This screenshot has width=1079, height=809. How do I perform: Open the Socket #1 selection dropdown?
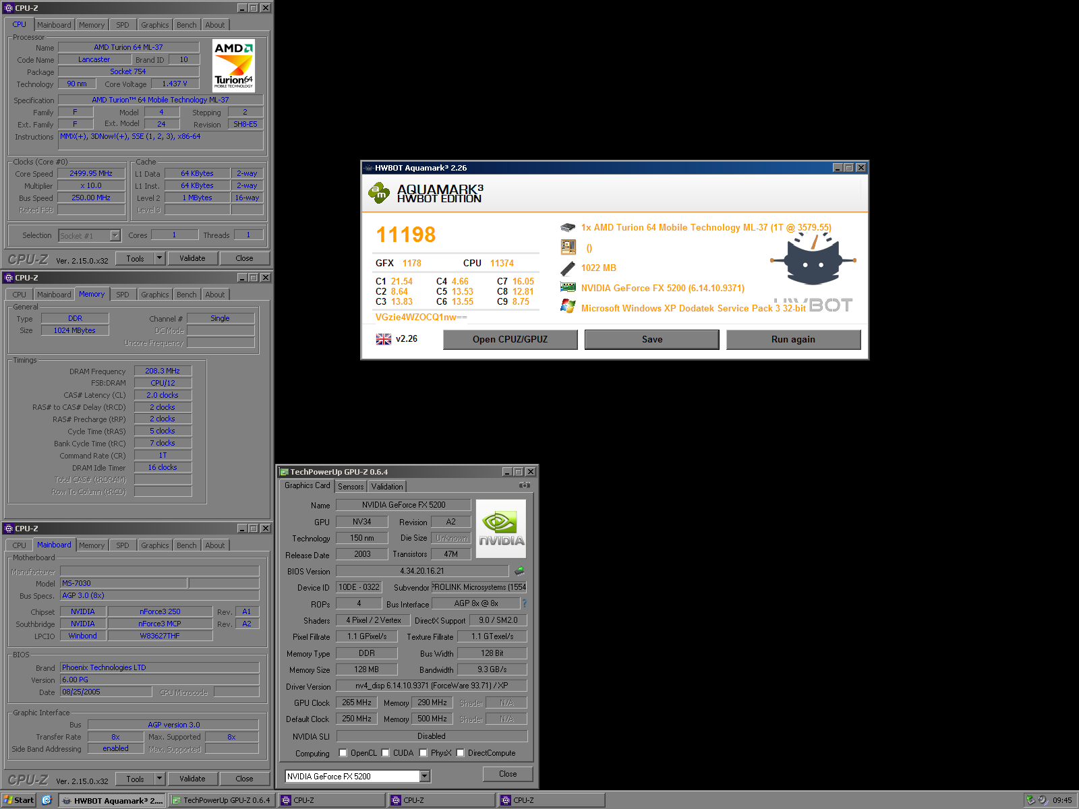115,236
